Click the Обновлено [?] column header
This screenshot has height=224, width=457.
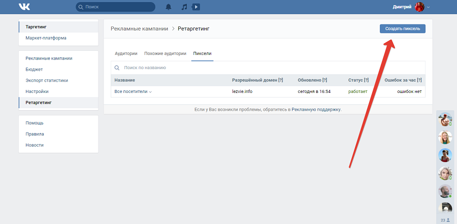[x=312, y=80]
